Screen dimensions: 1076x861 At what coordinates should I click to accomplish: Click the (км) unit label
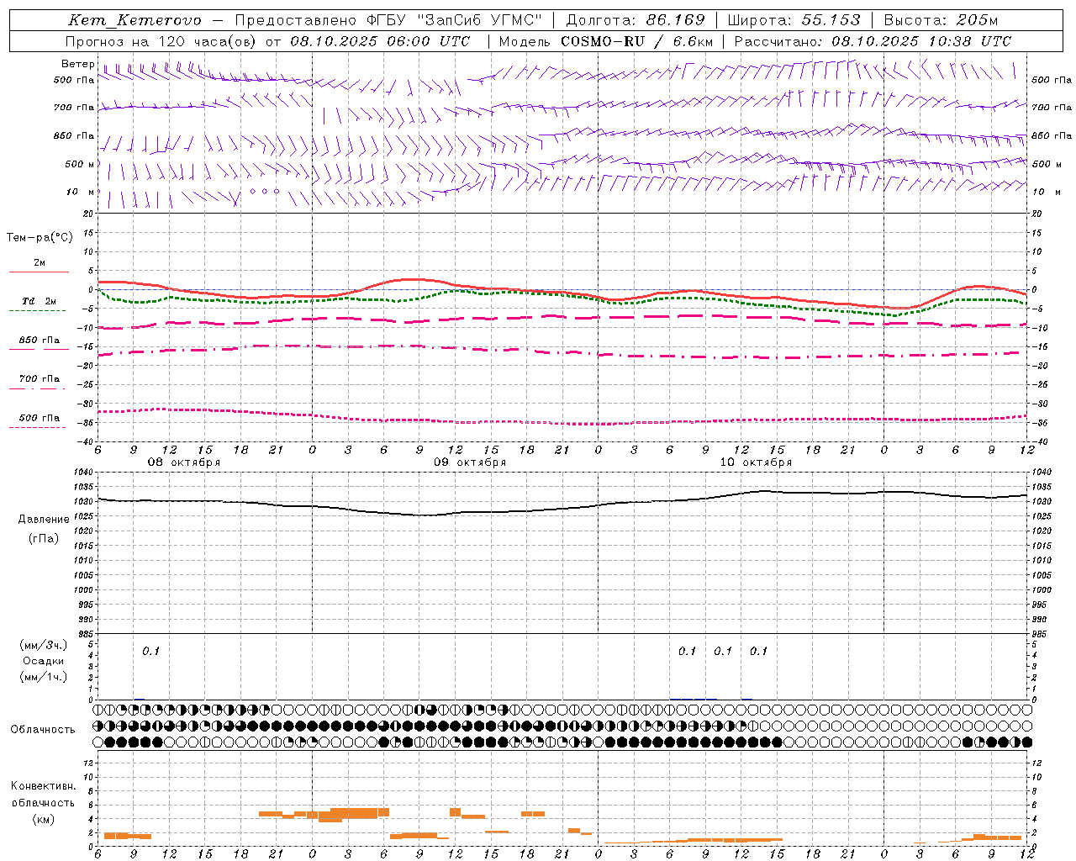pyautogui.click(x=44, y=818)
